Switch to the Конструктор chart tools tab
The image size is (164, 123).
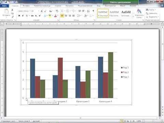110,6
